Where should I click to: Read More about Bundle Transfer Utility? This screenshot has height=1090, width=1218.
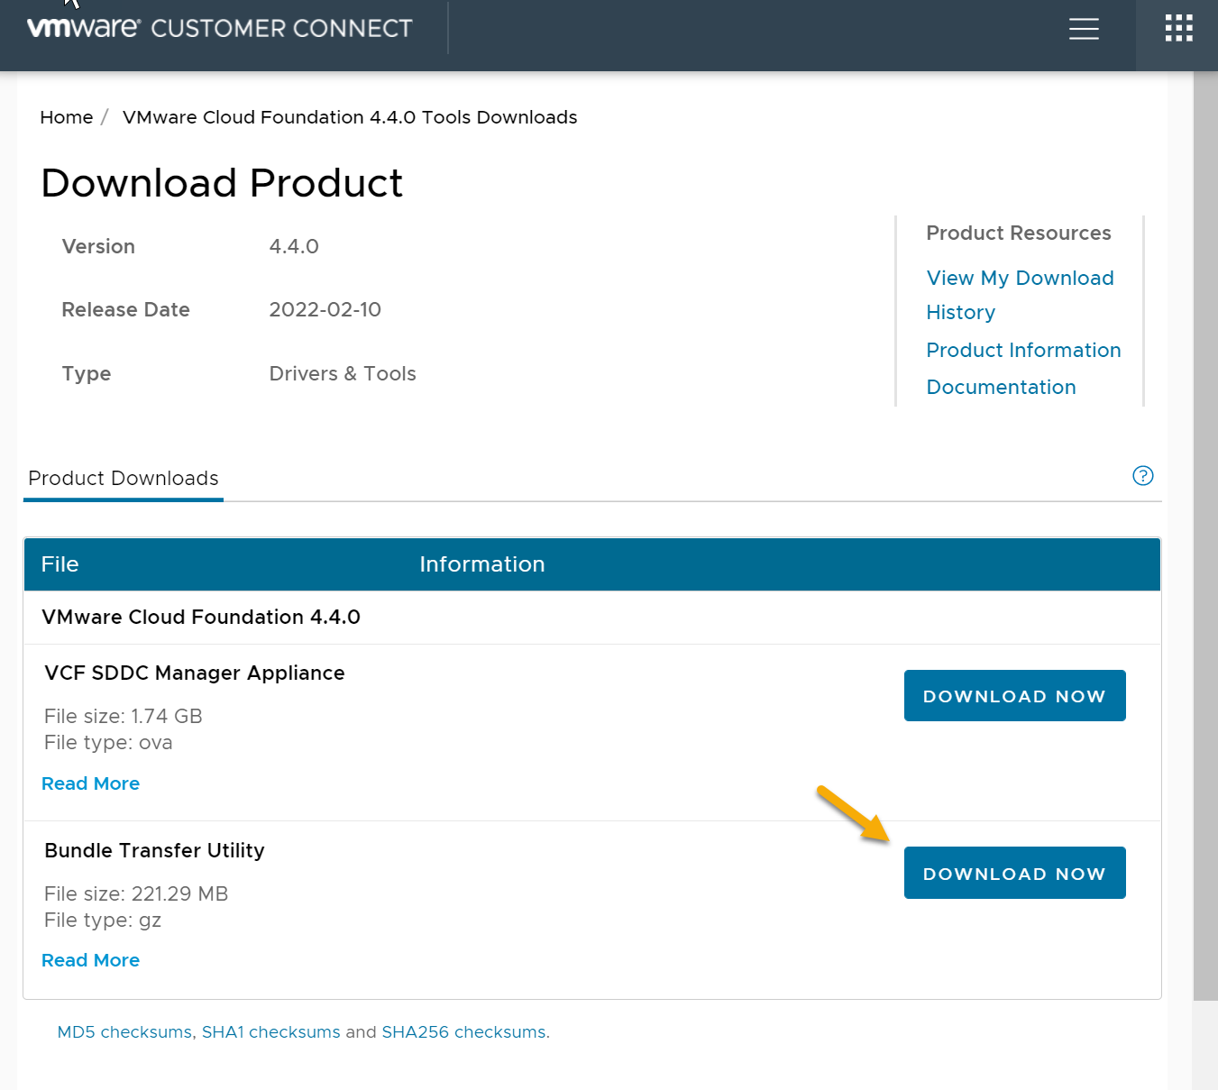click(x=91, y=960)
